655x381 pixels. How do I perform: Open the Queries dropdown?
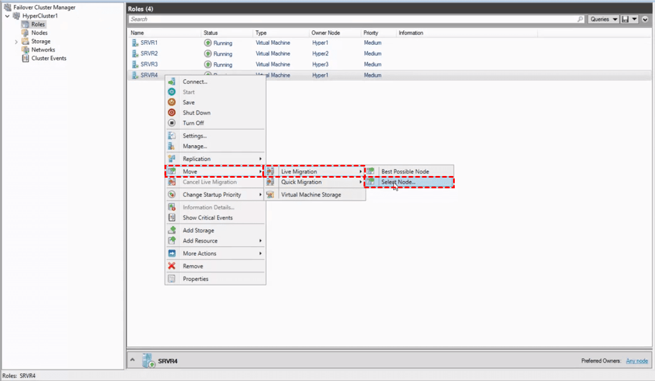(604, 19)
